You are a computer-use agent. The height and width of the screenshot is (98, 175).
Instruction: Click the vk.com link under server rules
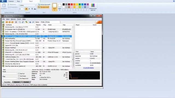click(x=89, y=68)
